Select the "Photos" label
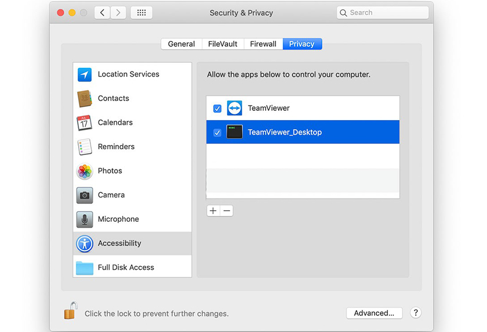487x332 pixels. coord(110,171)
